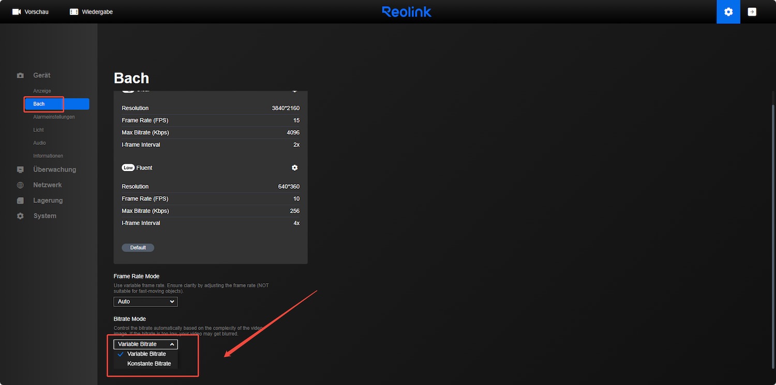
Task: Click the Frame Rate value 15
Action: click(x=296, y=121)
